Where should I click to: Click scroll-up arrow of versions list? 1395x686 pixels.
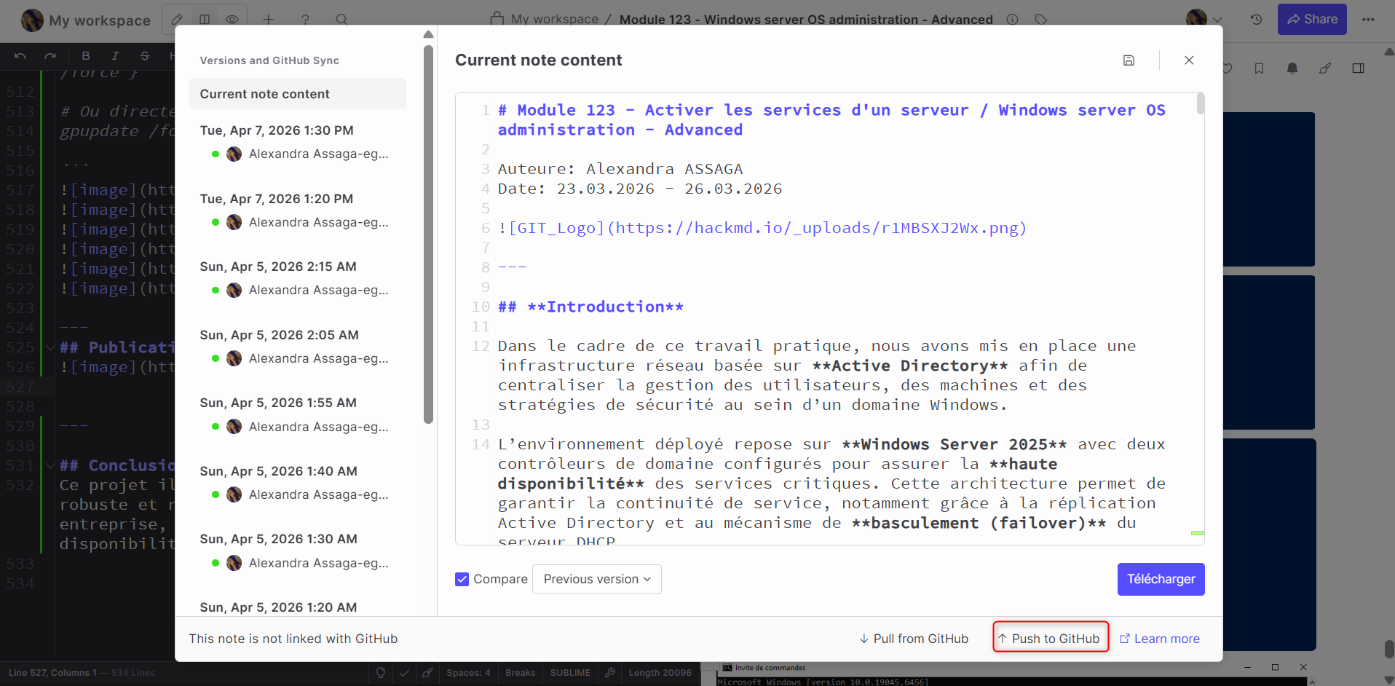(x=428, y=34)
